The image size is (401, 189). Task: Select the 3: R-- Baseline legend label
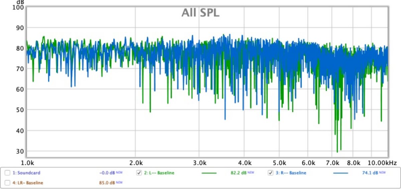291,173
